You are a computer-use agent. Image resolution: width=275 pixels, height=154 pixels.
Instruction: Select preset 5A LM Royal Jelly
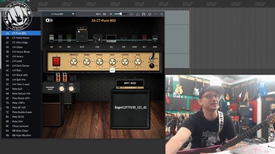pyautogui.click(x=21, y=75)
